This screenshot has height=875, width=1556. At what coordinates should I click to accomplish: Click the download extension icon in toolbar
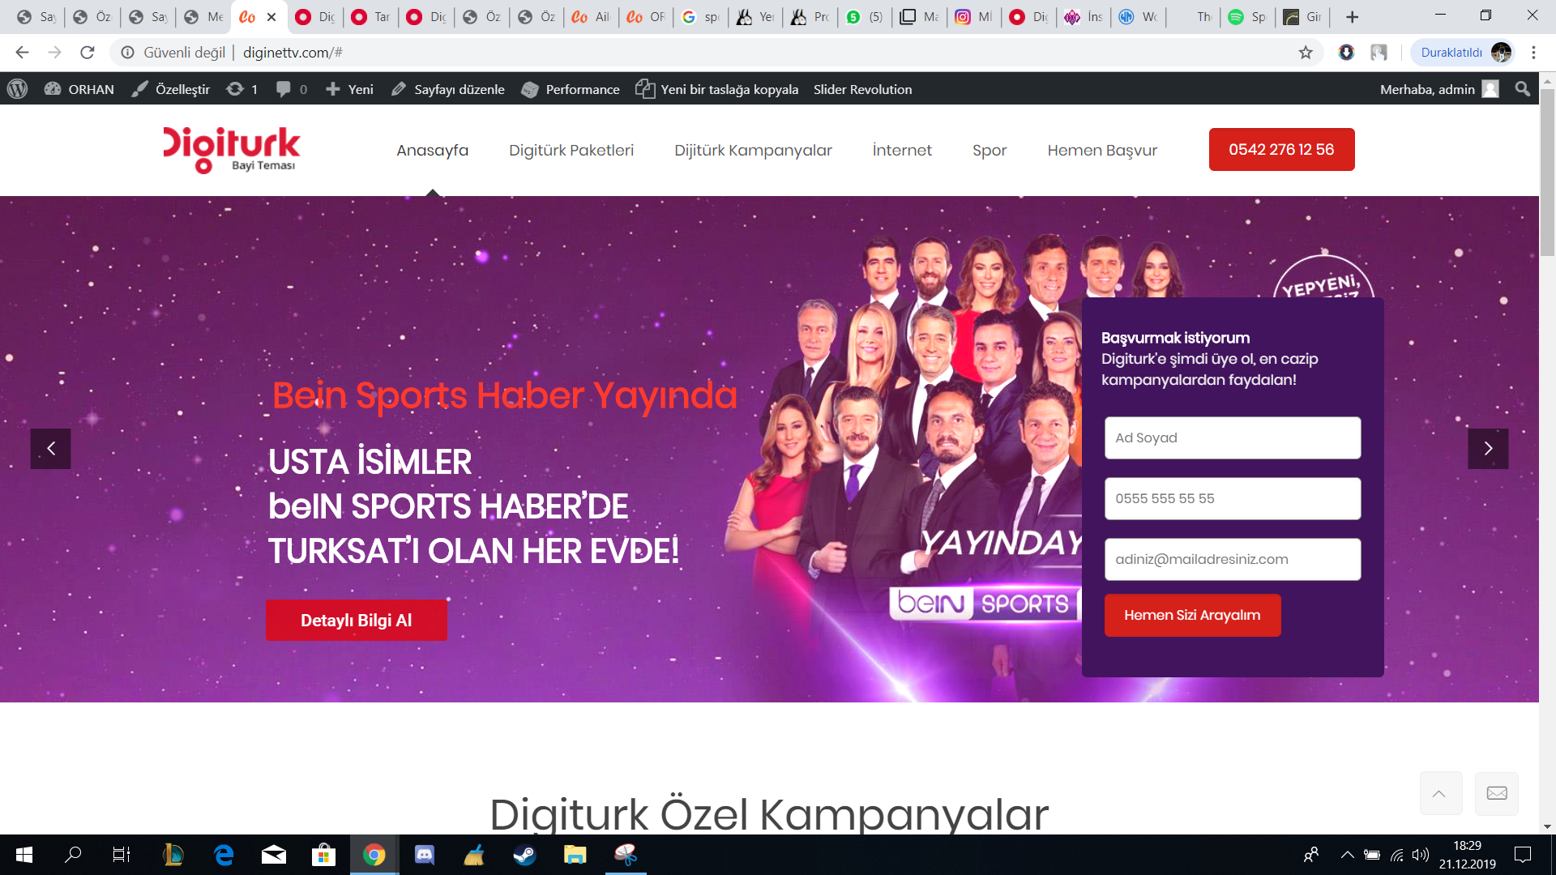(x=1346, y=53)
